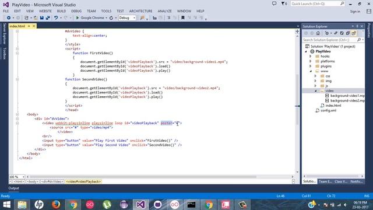Click Sync with Active Document icon
Image resolution: width=373 pixels, height=210 pixels.
tap(336, 33)
